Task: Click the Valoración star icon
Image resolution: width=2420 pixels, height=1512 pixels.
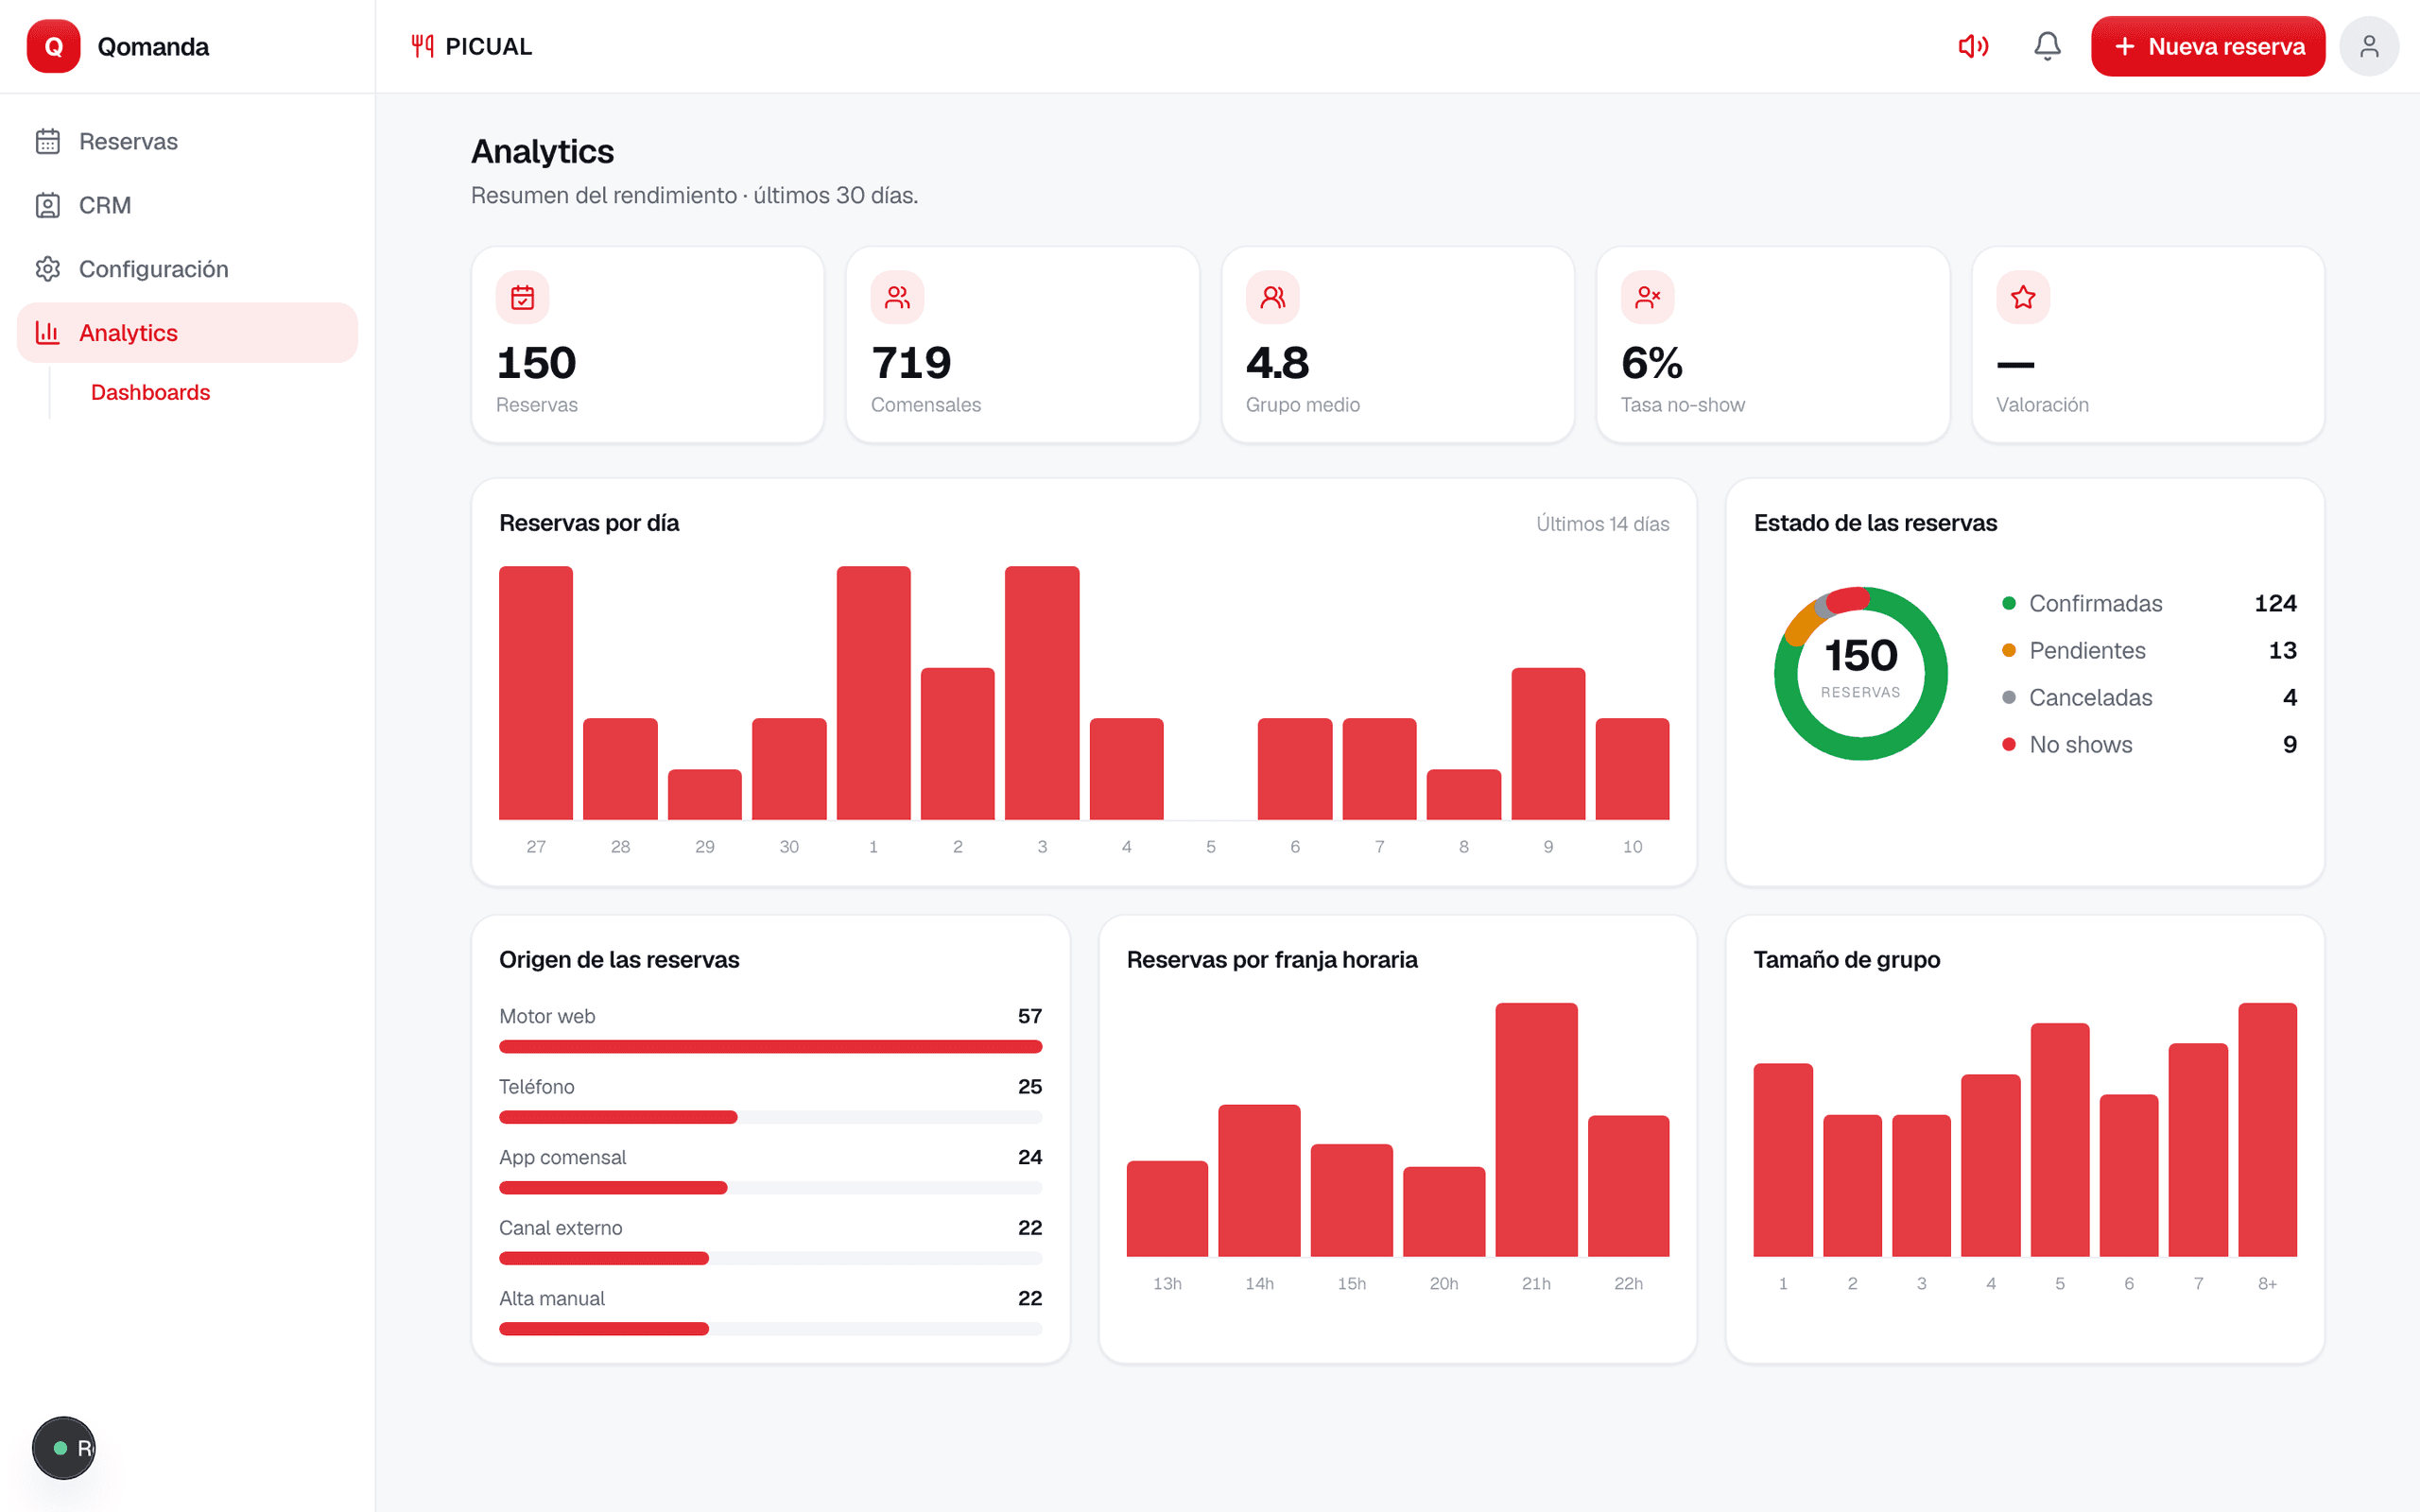Action: pyautogui.click(x=2023, y=297)
